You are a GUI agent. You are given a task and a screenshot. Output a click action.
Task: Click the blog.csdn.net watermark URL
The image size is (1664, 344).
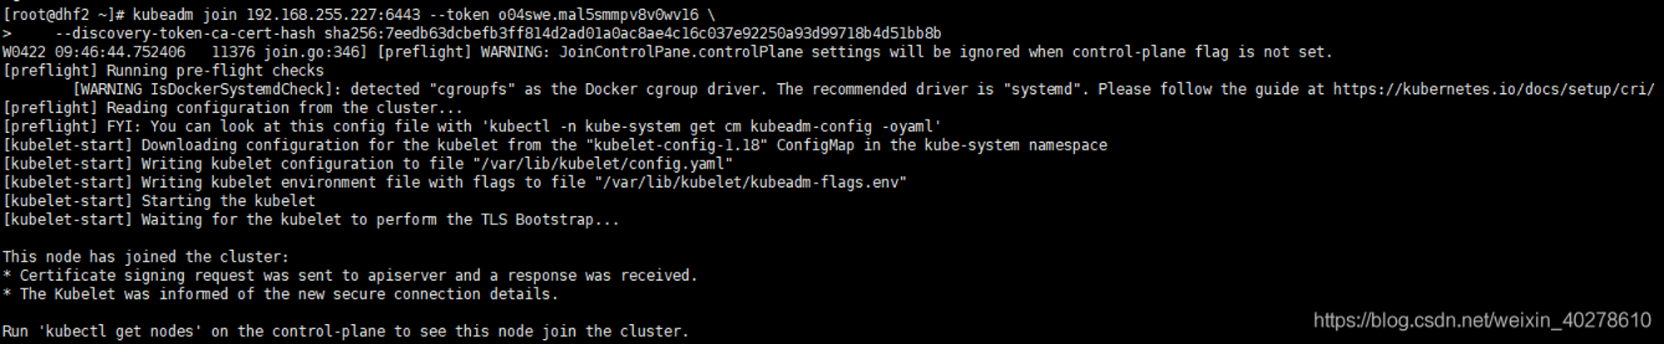[x=1482, y=321]
